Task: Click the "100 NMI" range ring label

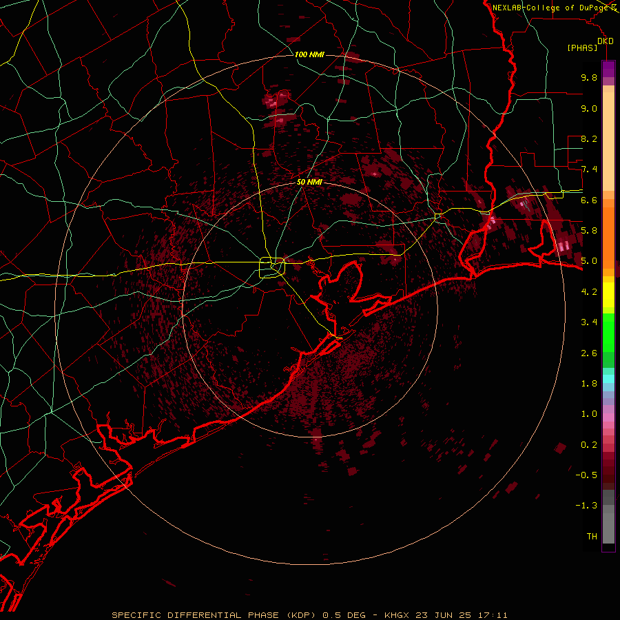Action: click(x=309, y=54)
